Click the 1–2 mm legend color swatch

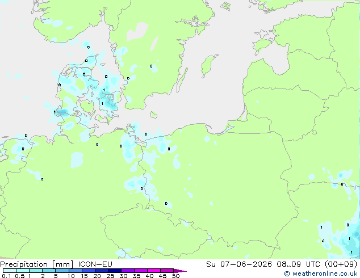click(36, 271)
